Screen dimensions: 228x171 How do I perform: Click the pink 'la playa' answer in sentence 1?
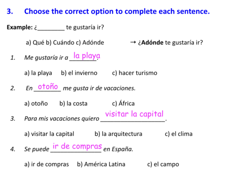tap(87, 56)
